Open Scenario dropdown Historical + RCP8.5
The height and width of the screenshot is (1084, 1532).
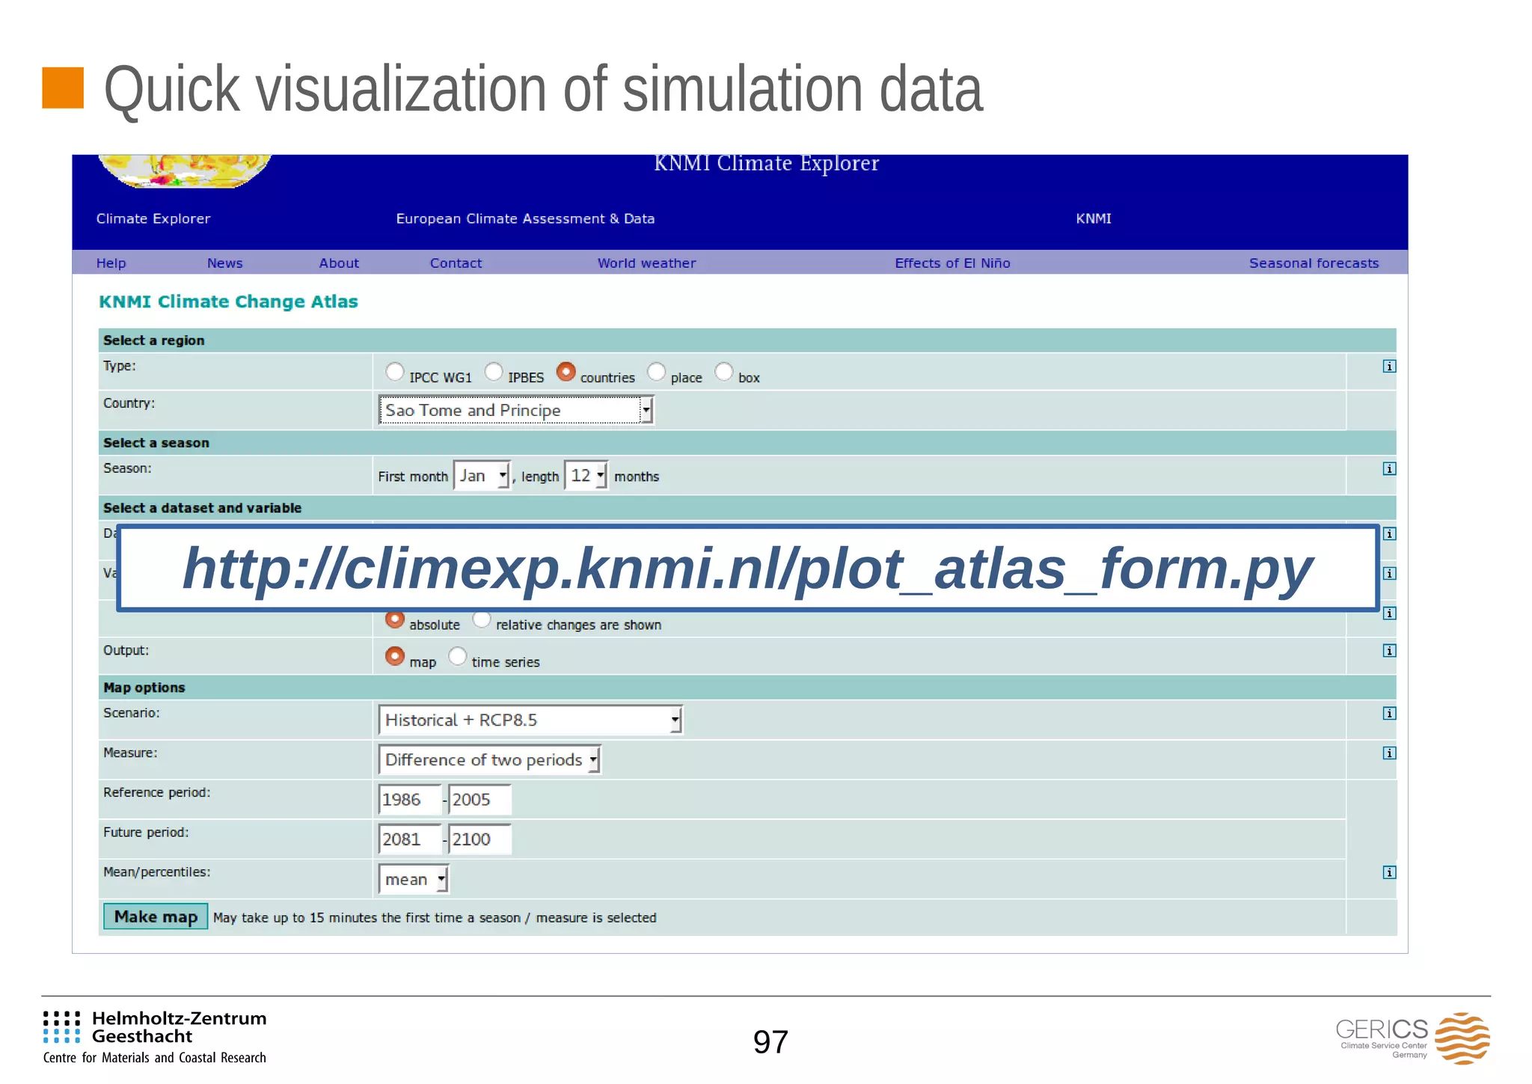[530, 720]
